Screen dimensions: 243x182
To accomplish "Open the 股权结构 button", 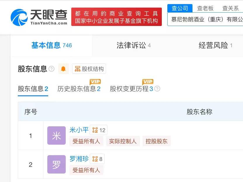I will tap(89, 69).
